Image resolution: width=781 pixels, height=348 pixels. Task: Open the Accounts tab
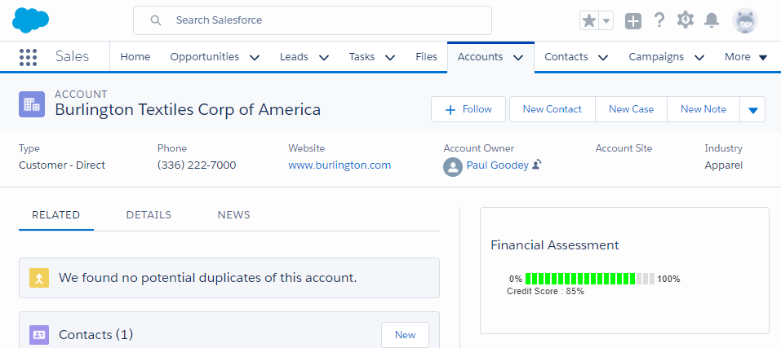[480, 57]
